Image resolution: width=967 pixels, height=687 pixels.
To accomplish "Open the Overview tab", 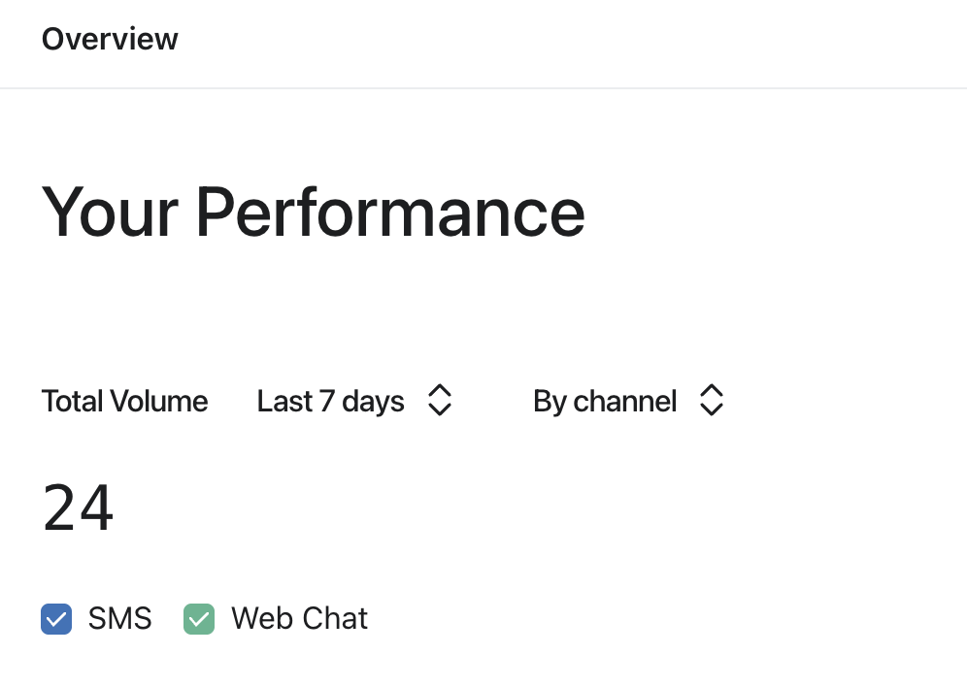I will (x=110, y=40).
